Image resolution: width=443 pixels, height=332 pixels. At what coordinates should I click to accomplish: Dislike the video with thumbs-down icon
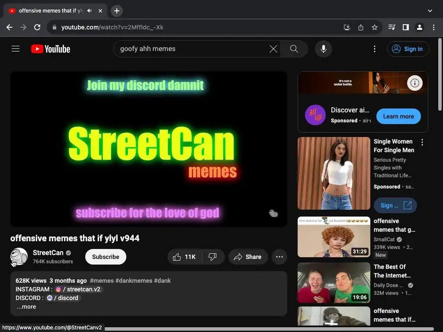tap(213, 257)
